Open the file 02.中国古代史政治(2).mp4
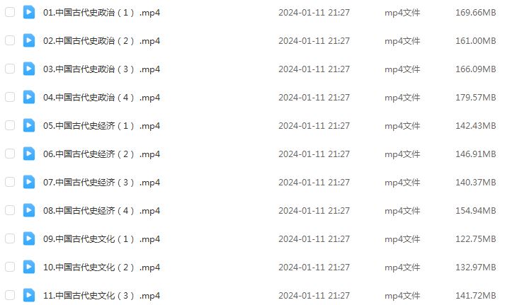505x305 pixels. [102, 41]
